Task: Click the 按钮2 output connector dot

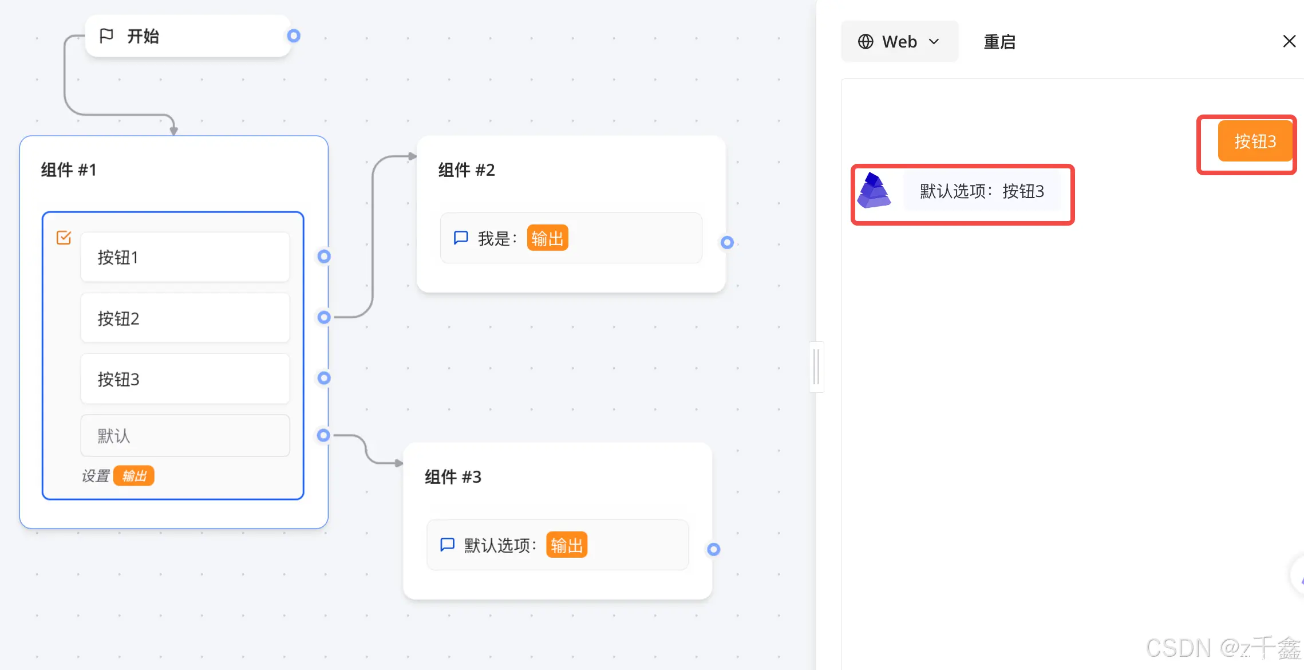Action: point(324,317)
